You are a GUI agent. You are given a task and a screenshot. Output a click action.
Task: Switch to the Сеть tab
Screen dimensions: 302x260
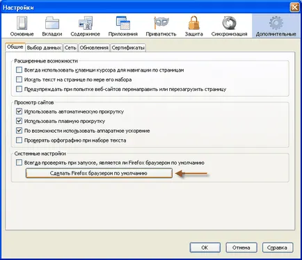coord(70,48)
